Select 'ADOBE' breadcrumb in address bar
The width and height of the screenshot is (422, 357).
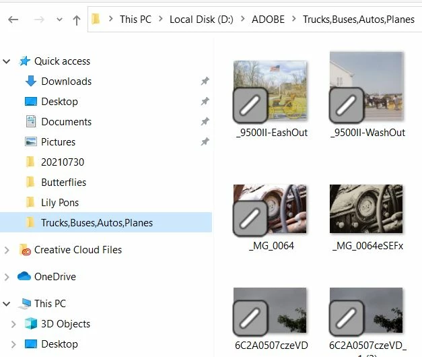268,20
